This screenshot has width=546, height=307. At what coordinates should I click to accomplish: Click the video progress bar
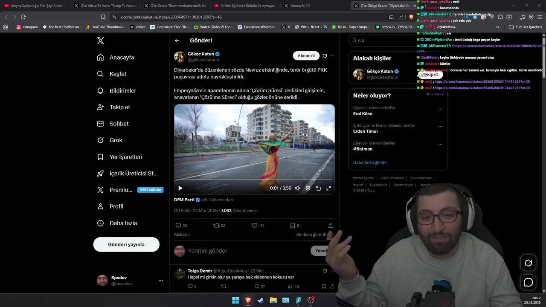[x=254, y=180]
